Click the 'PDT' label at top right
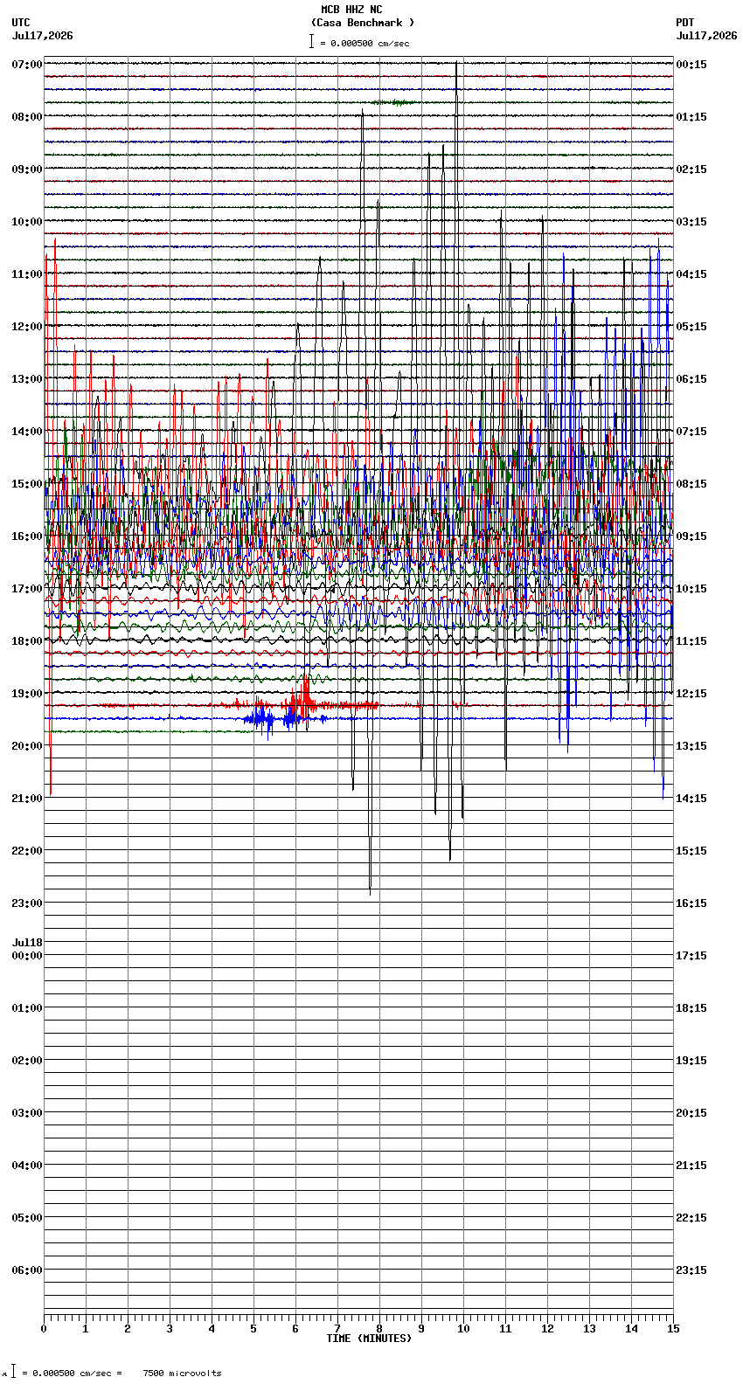Image resolution: width=743 pixels, height=1384 pixels. (685, 23)
